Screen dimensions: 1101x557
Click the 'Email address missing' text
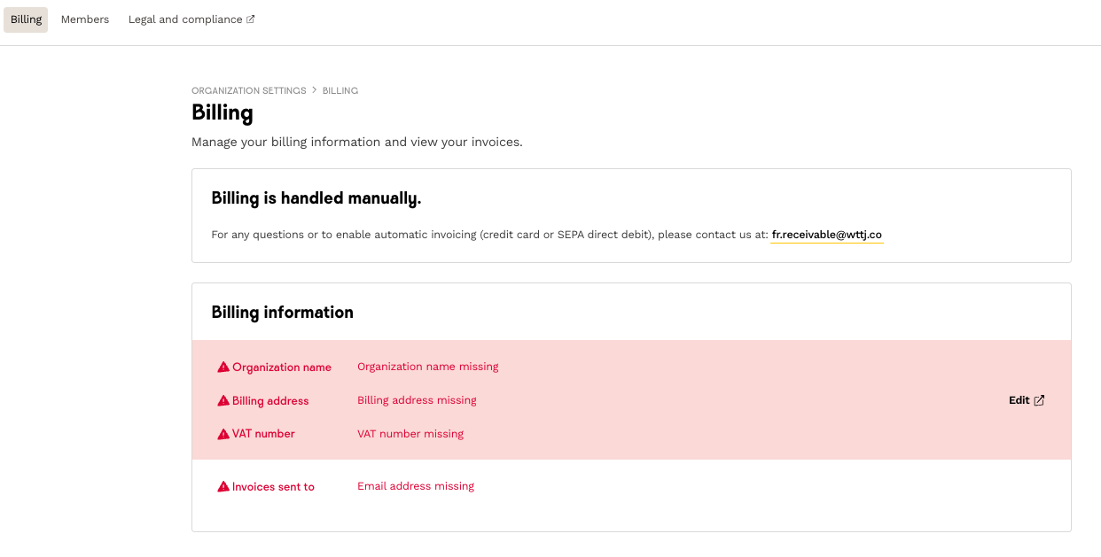(415, 486)
